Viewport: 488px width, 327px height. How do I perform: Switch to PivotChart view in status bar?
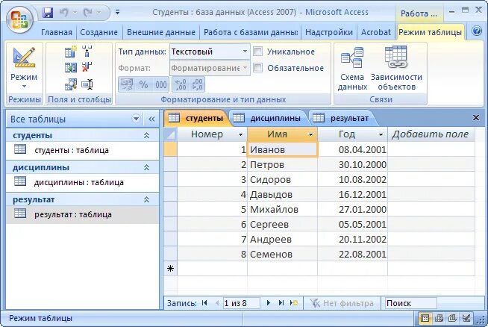click(452, 318)
